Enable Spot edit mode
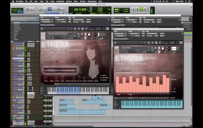 pos(20,10)
